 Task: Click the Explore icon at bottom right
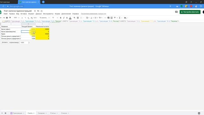tap(199, 113)
